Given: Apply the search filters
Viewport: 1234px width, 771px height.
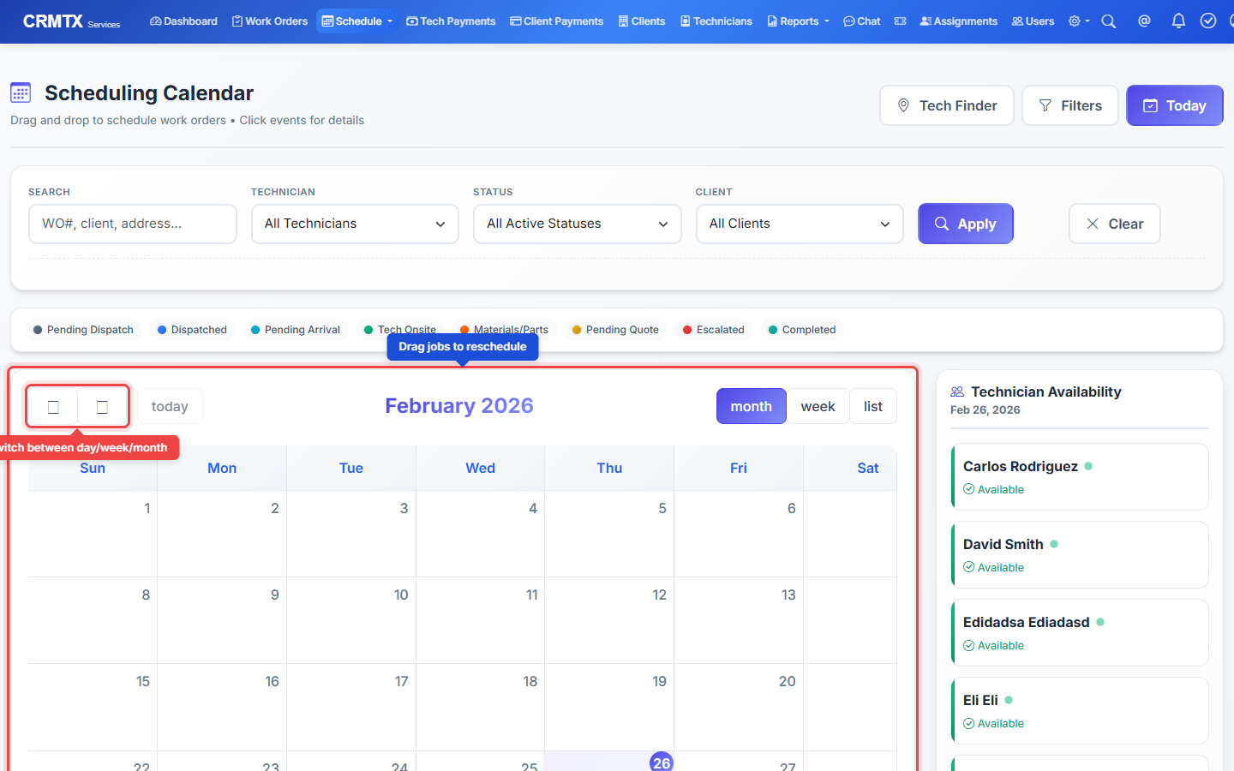Looking at the screenshot, I should 966,224.
